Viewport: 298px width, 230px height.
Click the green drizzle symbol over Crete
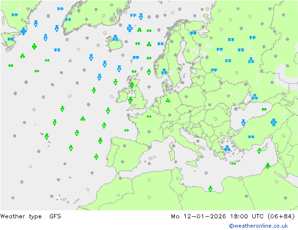234,163
